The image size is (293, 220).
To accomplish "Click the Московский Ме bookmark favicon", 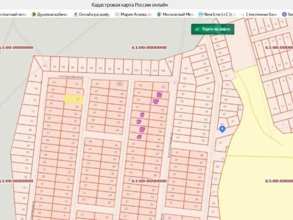I will click(x=159, y=15).
